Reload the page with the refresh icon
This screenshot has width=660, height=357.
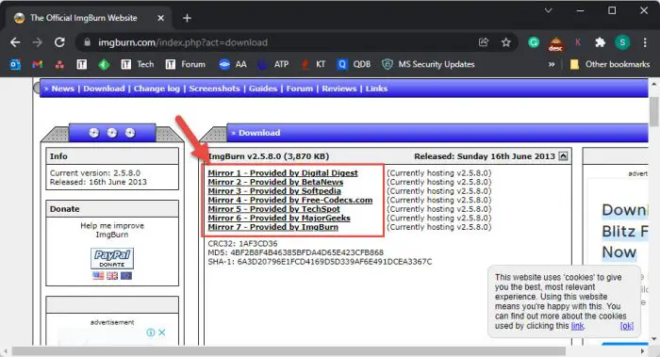[x=59, y=42]
